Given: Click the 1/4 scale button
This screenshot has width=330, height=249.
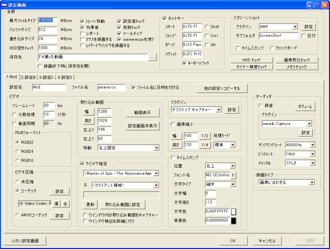Looking at the screenshot, I should pos(205,145).
